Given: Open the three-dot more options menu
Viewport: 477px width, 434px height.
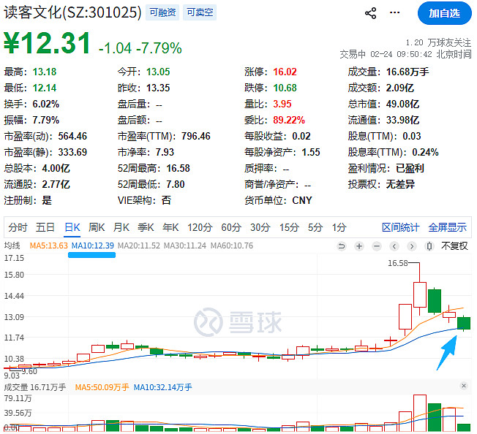Looking at the screenshot, I should tap(394, 12).
